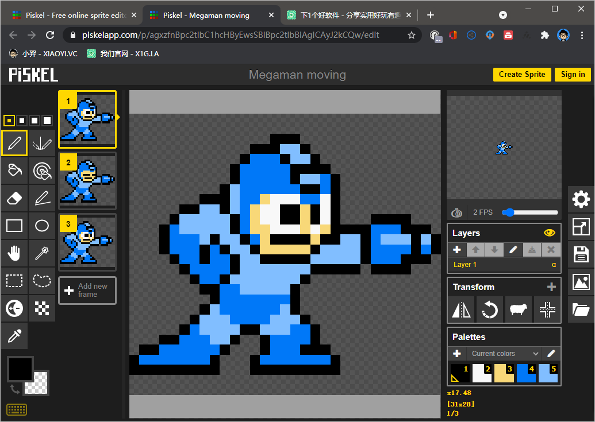Expand Transform panel with plus icon
The height and width of the screenshot is (422, 595).
551,287
